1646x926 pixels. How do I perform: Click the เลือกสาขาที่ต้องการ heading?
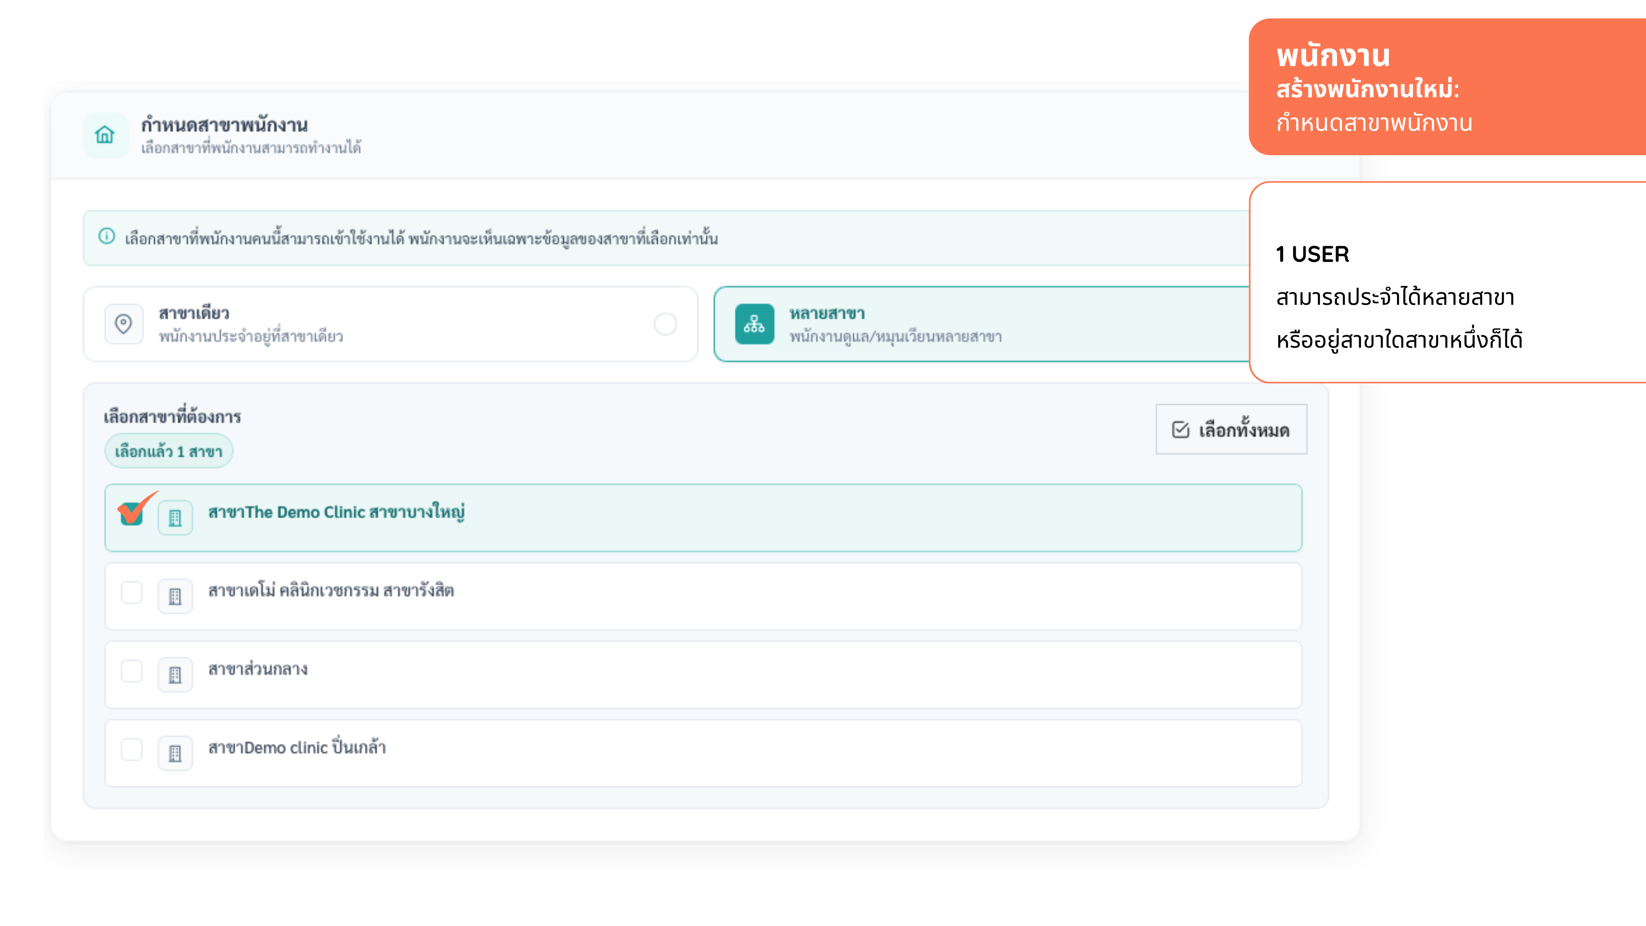tap(172, 416)
